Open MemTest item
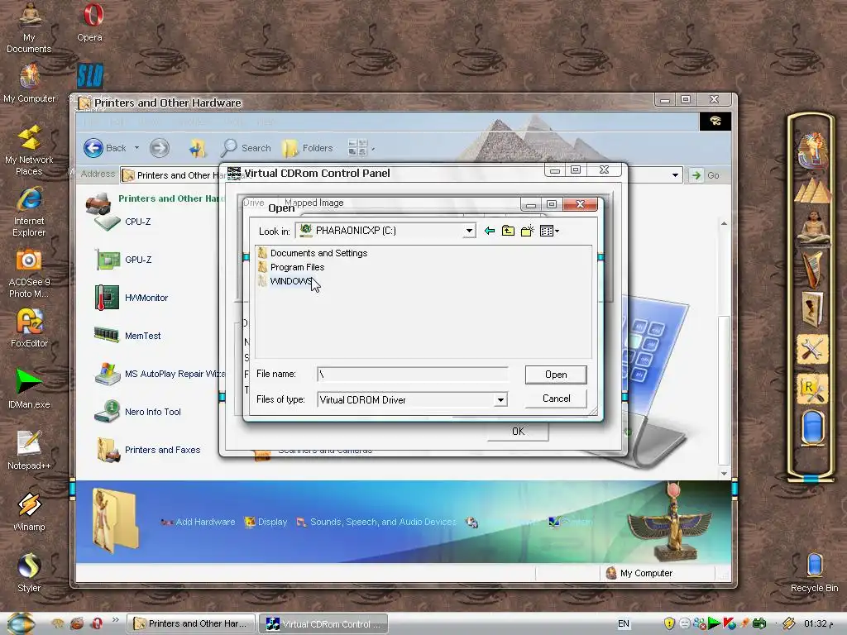Viewport: 847px width, 635px height. click(127, 336)
